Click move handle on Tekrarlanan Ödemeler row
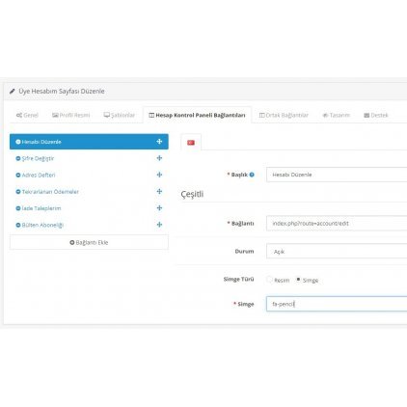 coord(159,192)
